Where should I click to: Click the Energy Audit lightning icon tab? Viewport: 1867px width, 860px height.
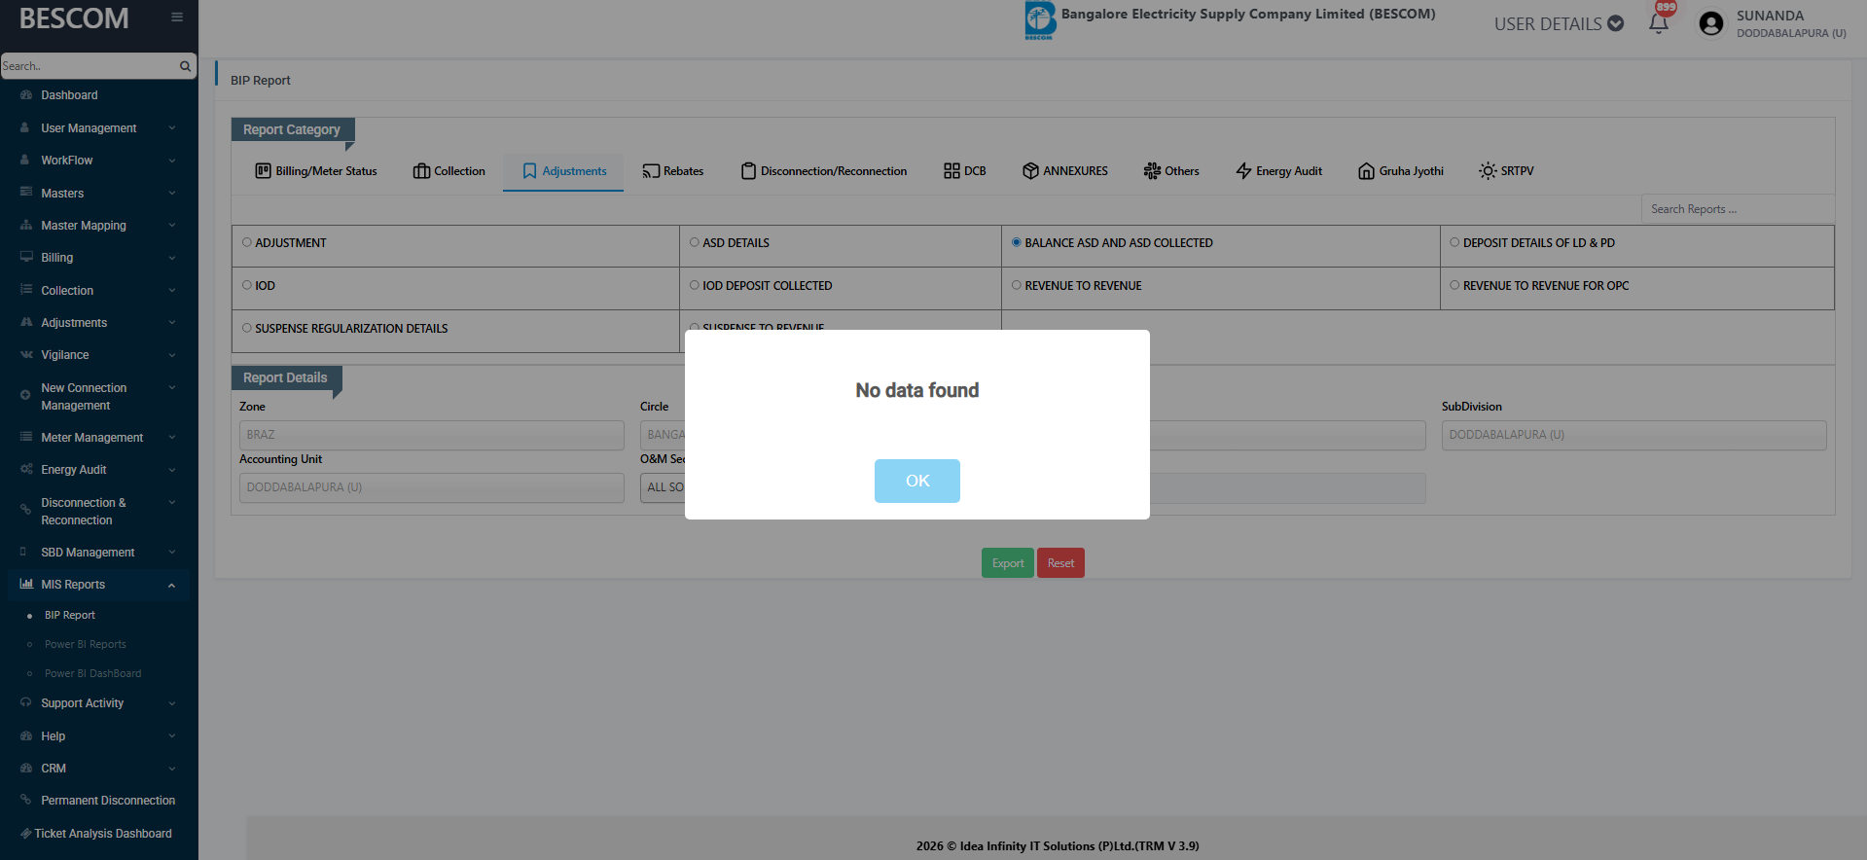tap(1243, 170)
